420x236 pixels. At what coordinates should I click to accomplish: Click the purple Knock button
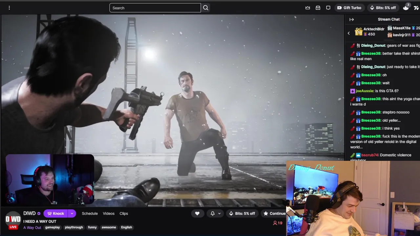coord(55,213)
